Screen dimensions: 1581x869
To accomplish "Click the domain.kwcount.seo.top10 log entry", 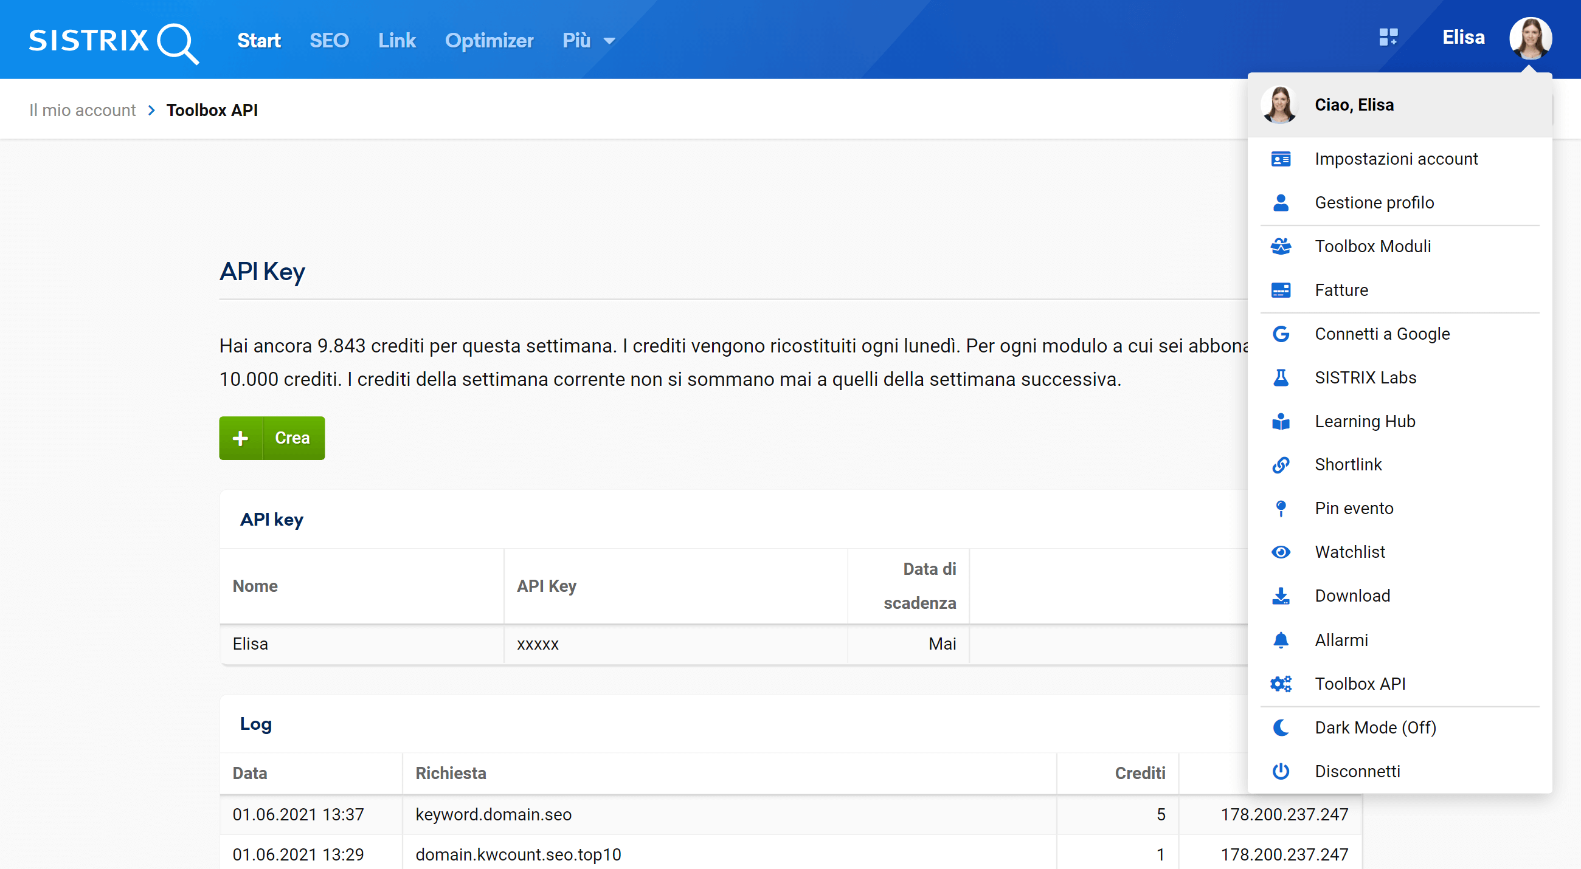I will click(x=518, y=854).
